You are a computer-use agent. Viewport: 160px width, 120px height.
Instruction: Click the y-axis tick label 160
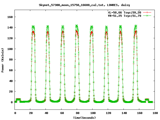10,17
